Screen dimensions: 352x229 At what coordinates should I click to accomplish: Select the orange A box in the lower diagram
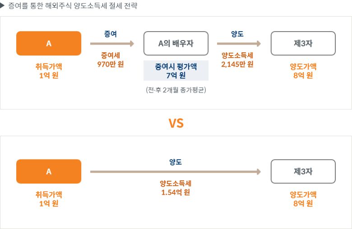pos(49,171)
